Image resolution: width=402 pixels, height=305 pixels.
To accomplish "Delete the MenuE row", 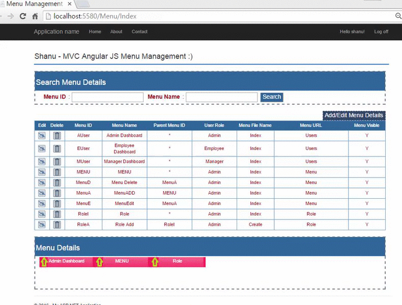I will pos(57,204).
